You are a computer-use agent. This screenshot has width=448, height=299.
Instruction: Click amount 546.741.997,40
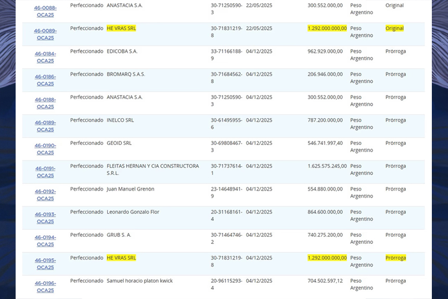pos(325,143)
